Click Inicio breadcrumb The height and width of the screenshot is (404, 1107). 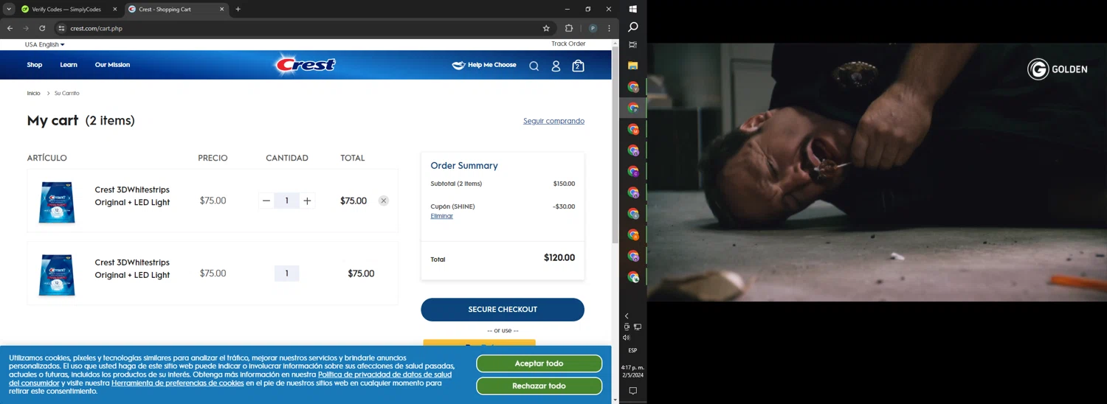pyautogui.click(x=33, y=94)
